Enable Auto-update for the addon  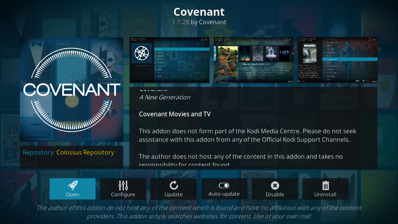click(x=224, y=189)
